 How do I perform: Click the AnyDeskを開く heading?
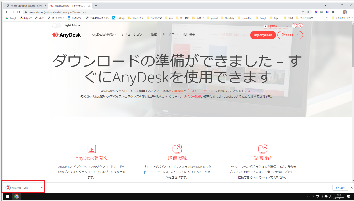point(91,158)
